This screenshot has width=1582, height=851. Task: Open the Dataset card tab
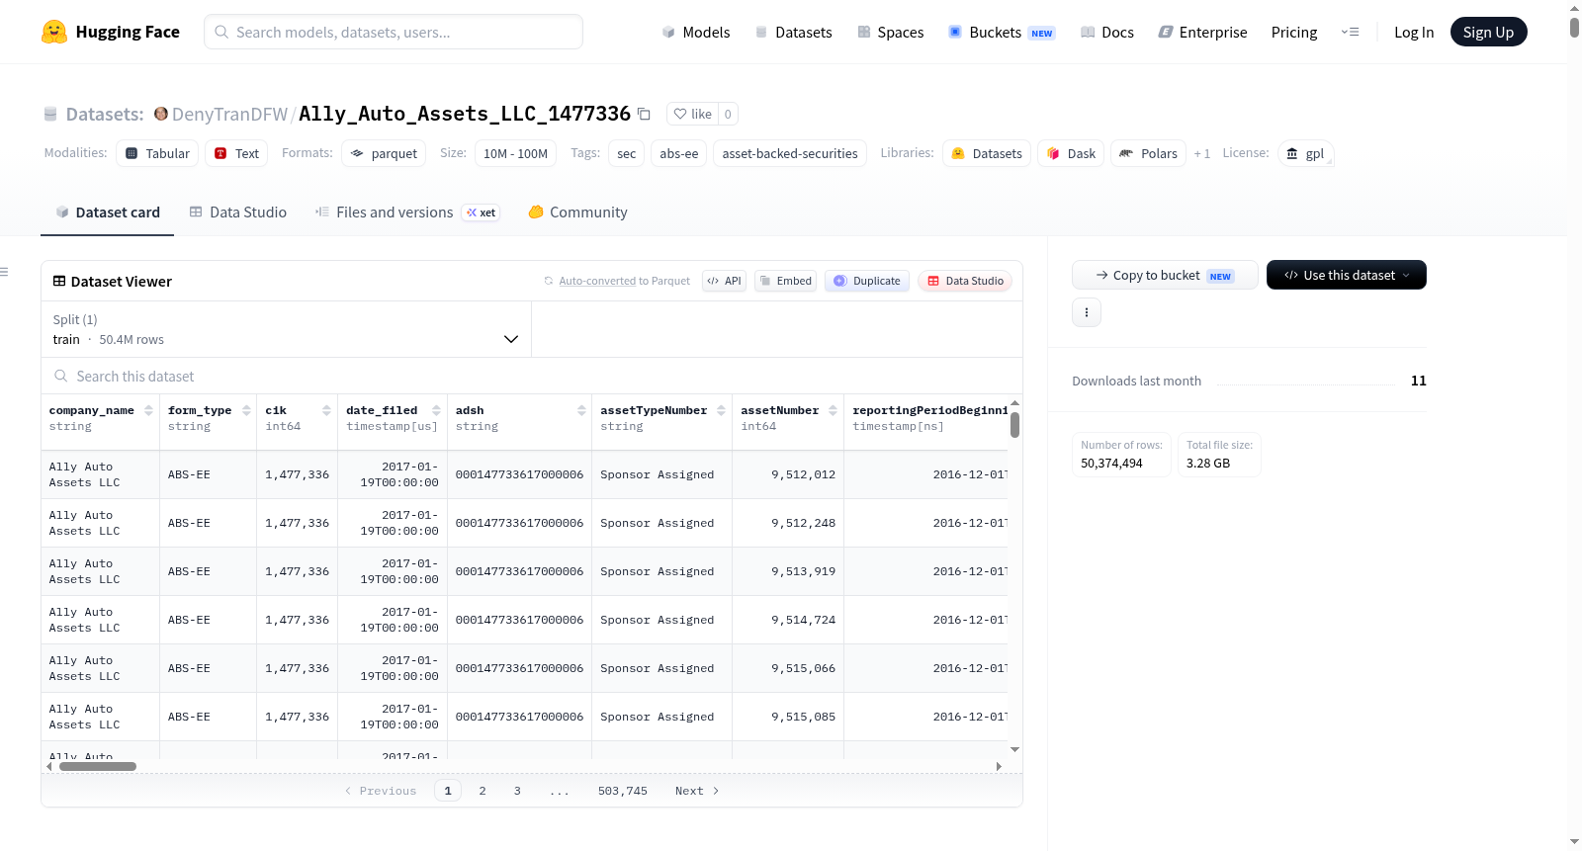[107, 212]
